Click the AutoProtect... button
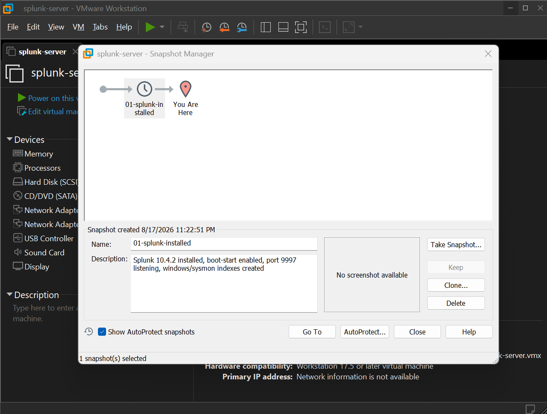Image resolution: width=547 pixels, height=414 pixels. pyautogui.click(x=365, y=332)
